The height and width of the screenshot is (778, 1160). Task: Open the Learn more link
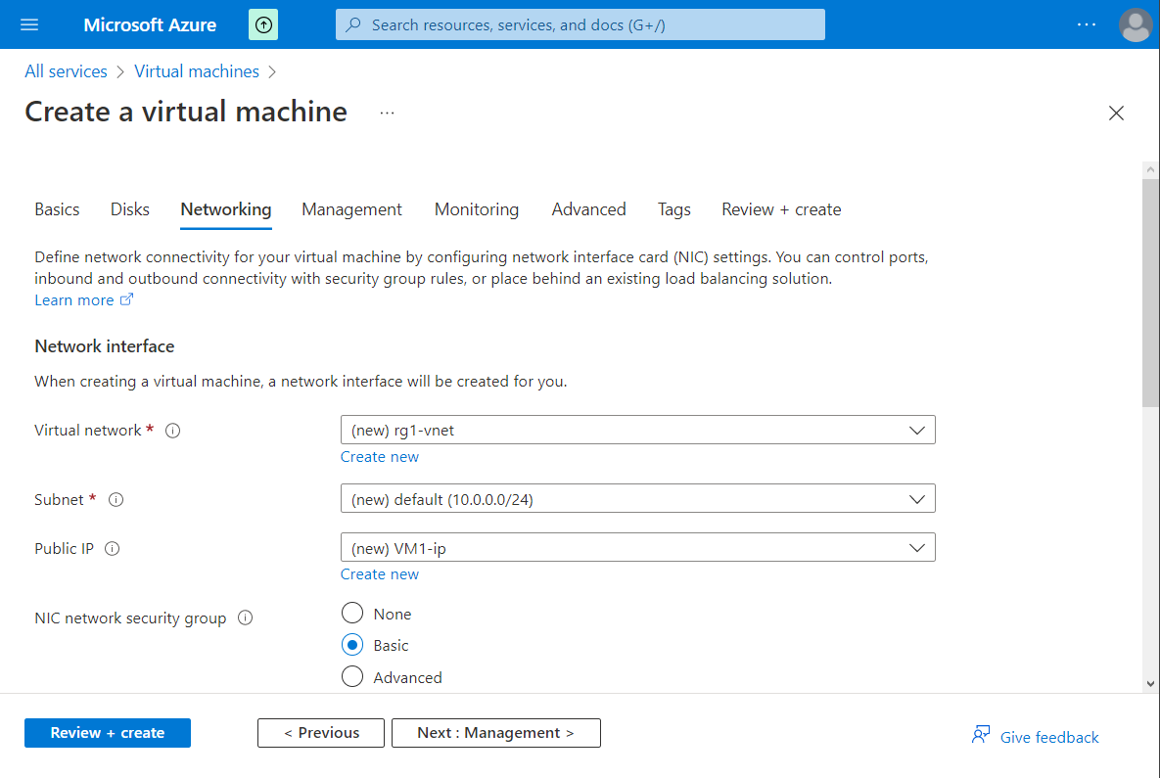[x=83, y=300]
